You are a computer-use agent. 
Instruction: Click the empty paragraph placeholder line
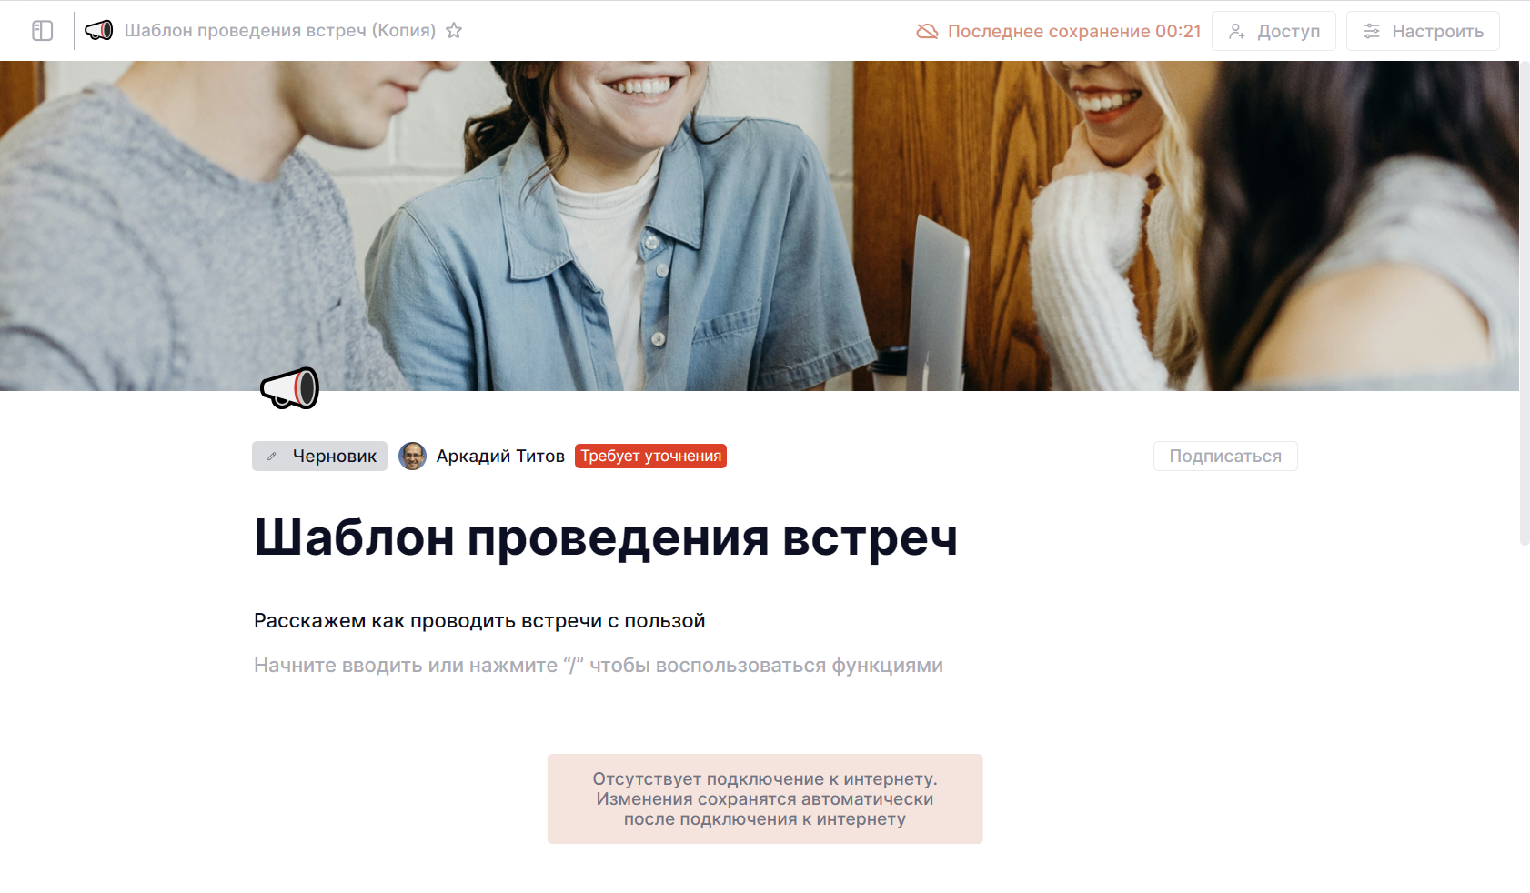(598, 666)
